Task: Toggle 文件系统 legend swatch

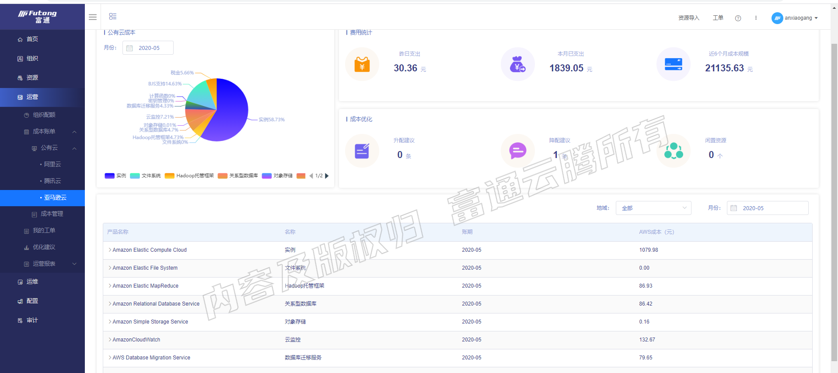Action: point(135,176)
